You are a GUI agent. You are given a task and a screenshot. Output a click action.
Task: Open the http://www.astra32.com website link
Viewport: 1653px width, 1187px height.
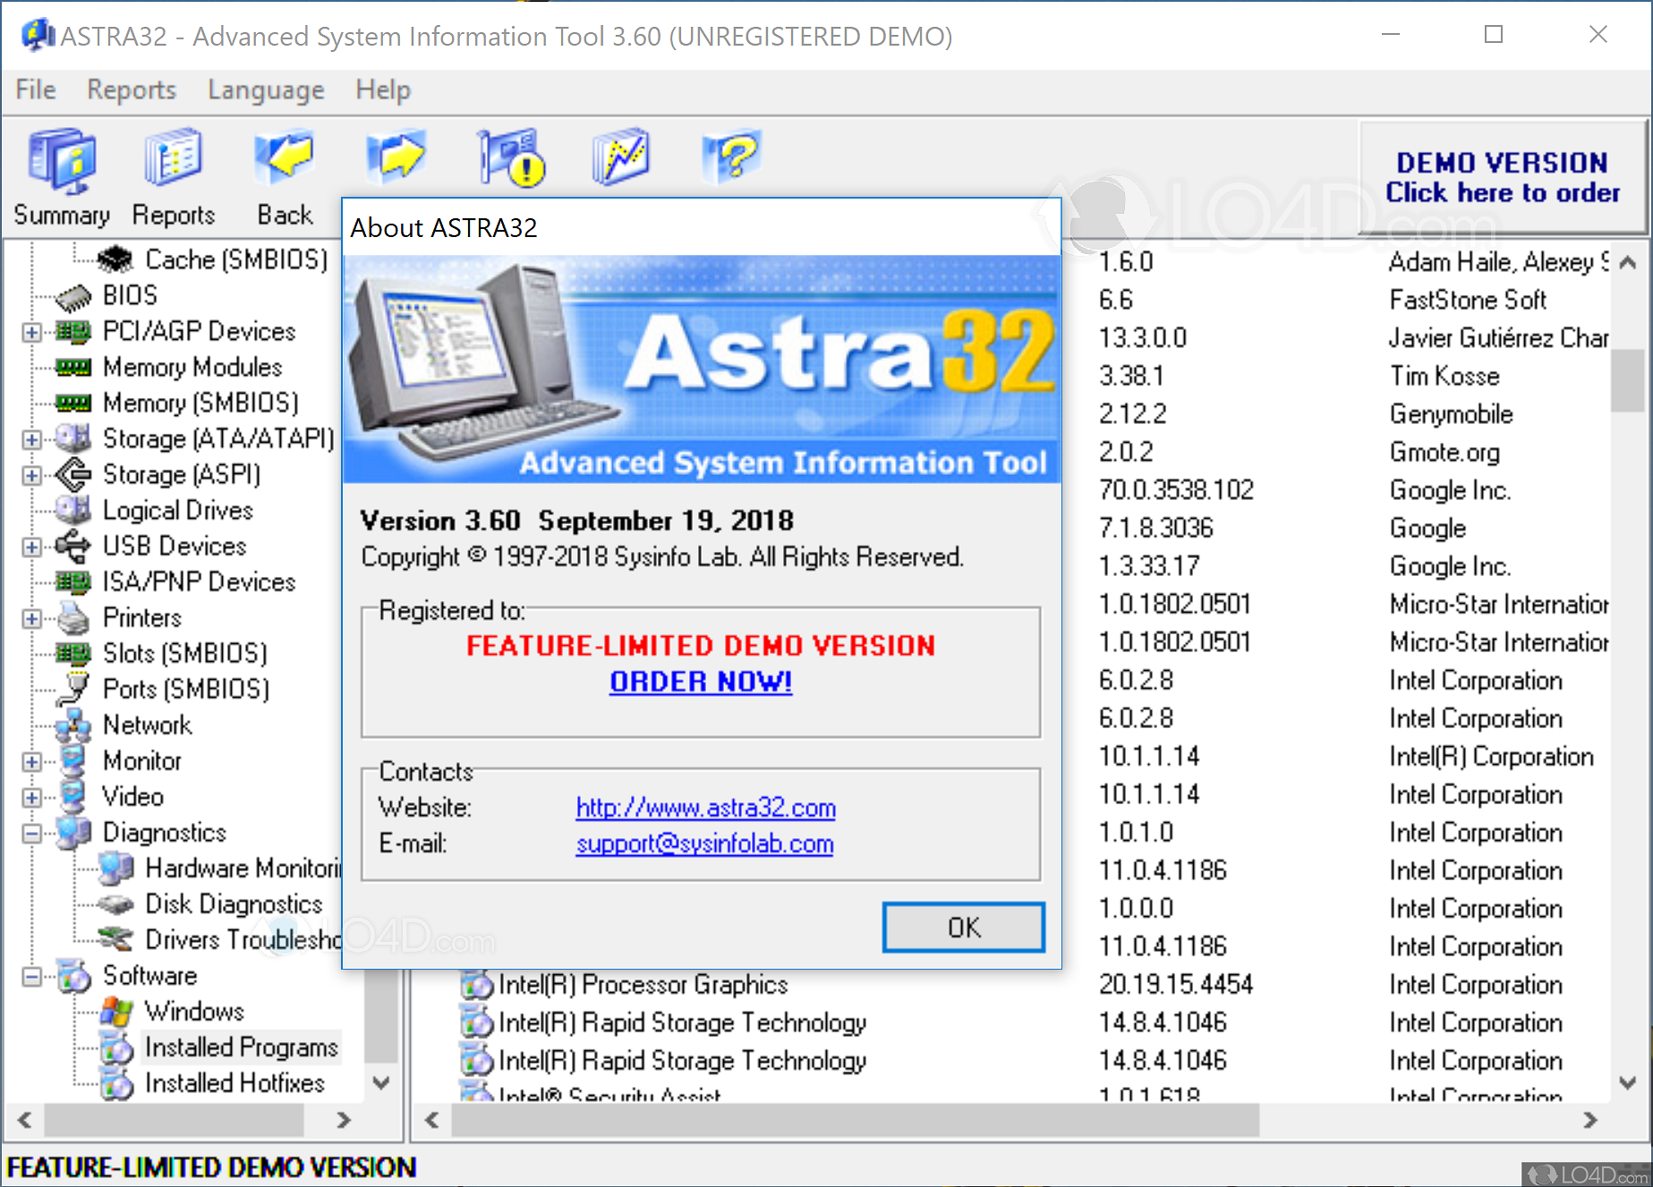704,808
